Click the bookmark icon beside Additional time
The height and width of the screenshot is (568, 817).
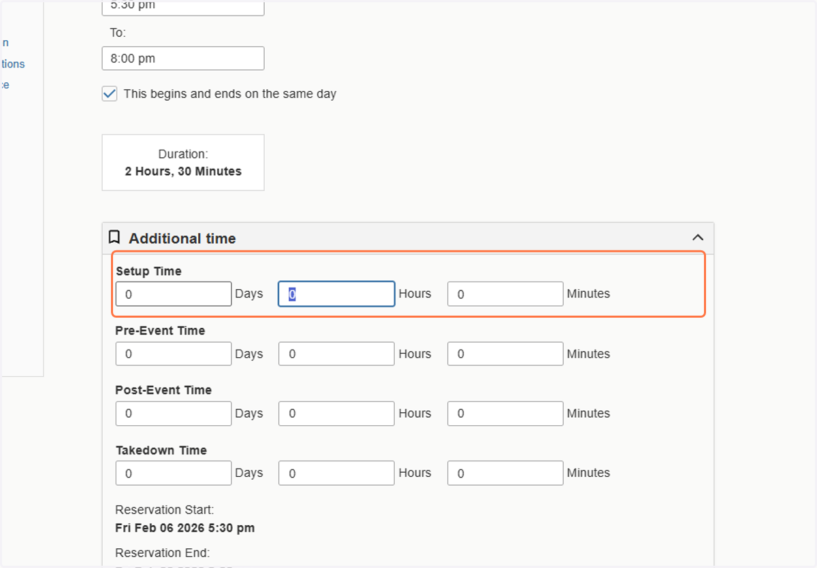tap(114, 237)
